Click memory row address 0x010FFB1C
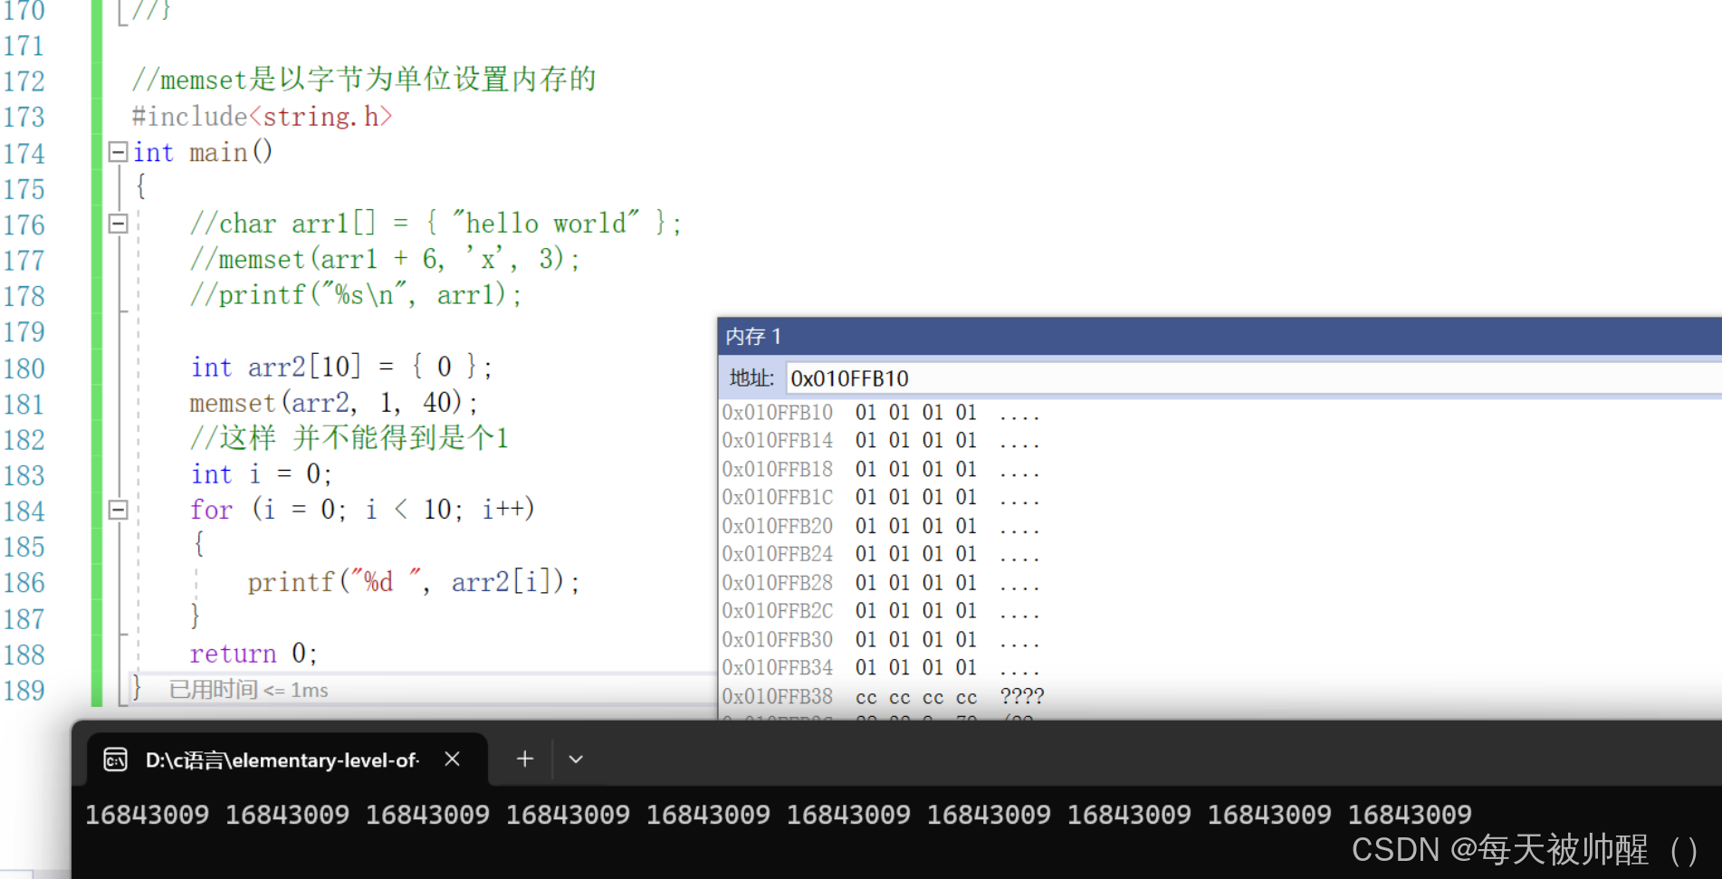The width and height of the screenshot is (1722, 879). pos(777,498)
